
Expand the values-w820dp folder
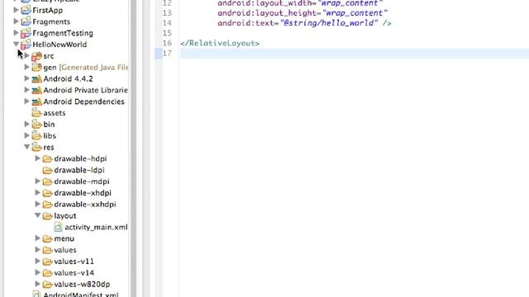point(37,284)
